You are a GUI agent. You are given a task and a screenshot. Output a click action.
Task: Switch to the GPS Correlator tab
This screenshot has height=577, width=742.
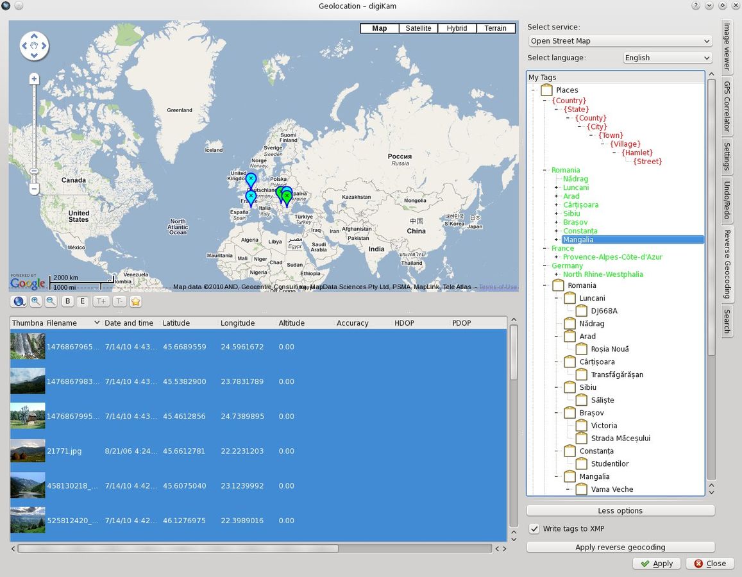(727, 106)
